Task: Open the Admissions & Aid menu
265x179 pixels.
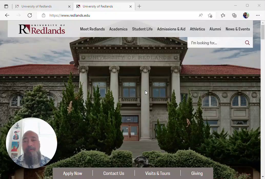Action: pos(171,29)
